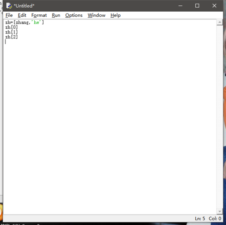
Task: Click the scrollbar up arrow
Action: click(x=220, y=22)
